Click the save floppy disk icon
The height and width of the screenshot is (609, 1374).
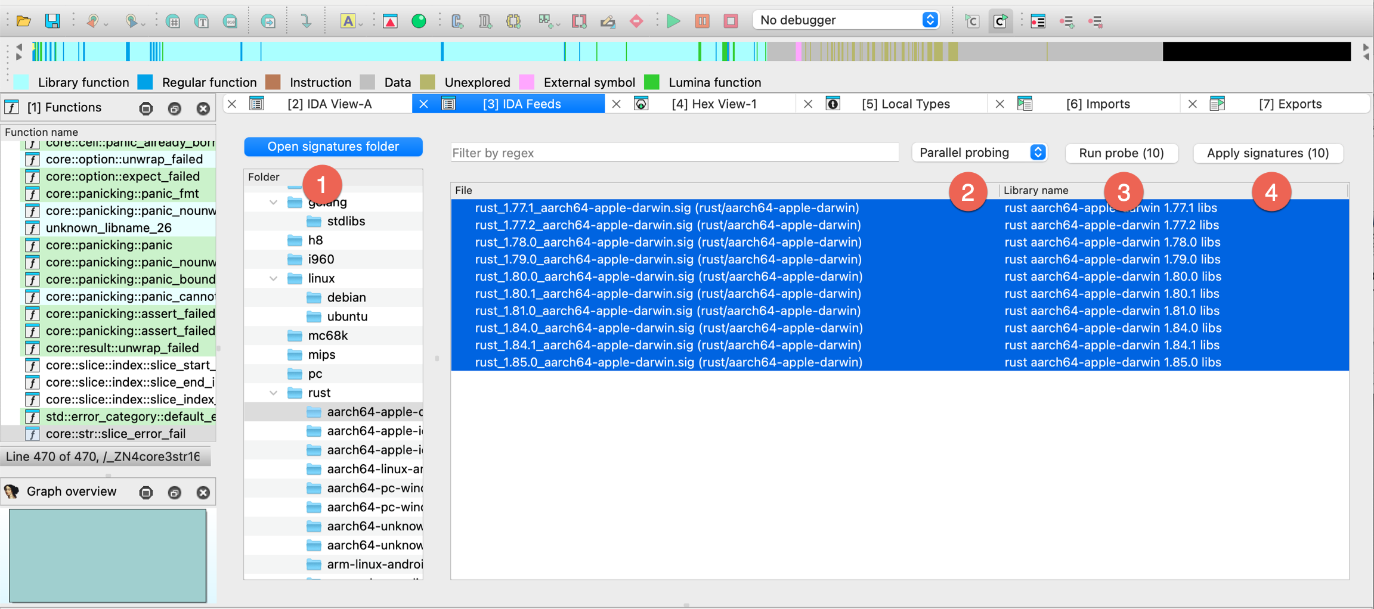click(52, 21)
